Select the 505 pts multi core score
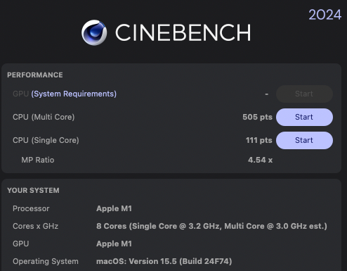The image size is (347, 271). point(257,117)
